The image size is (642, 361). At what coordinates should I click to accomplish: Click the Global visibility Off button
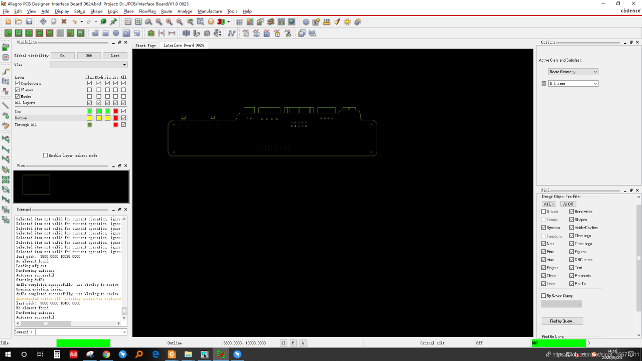pos(89,56)
